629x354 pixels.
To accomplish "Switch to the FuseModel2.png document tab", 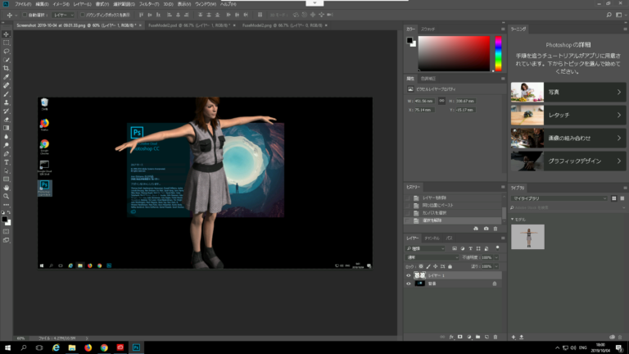I will point(282,25).
